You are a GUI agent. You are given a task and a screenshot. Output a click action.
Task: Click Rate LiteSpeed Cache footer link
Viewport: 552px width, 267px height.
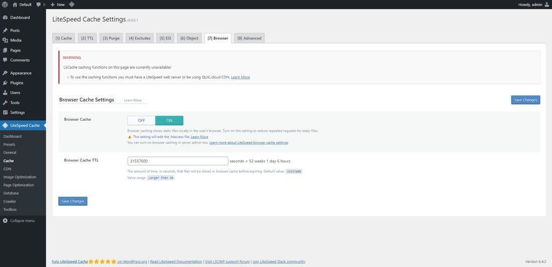[70, 262]
